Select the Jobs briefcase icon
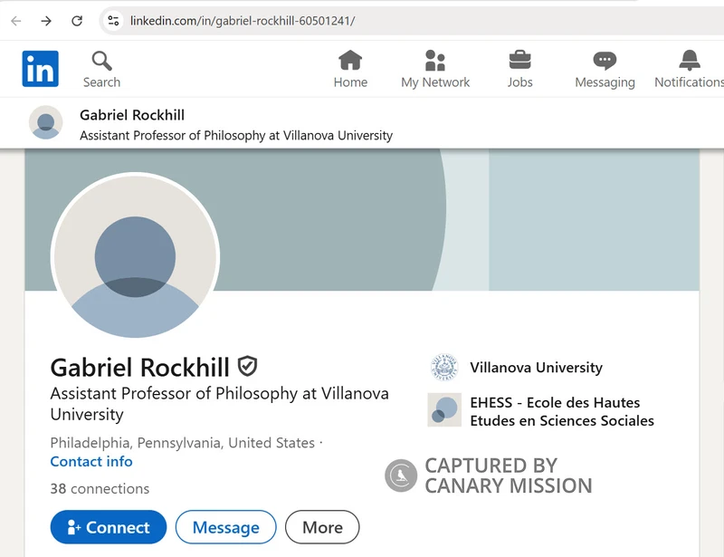This screenshot has height=557, width=724. (520, 60)
